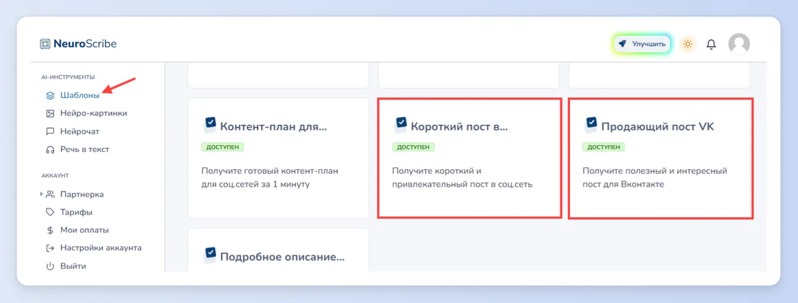Click the Мои оплаты dollar icon
This screenshot has width=798, height=303.
pyautogui.click(x=50, y=230)
